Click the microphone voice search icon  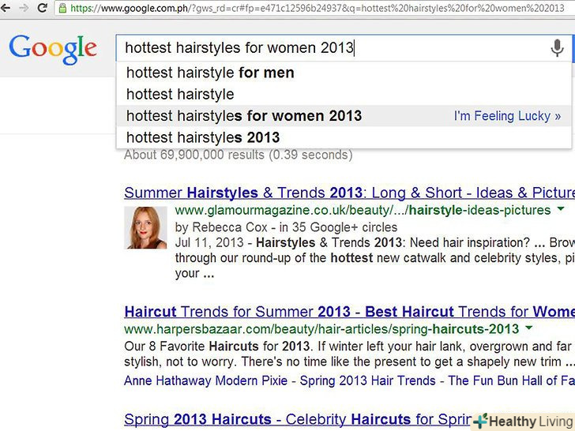point(557,48)
